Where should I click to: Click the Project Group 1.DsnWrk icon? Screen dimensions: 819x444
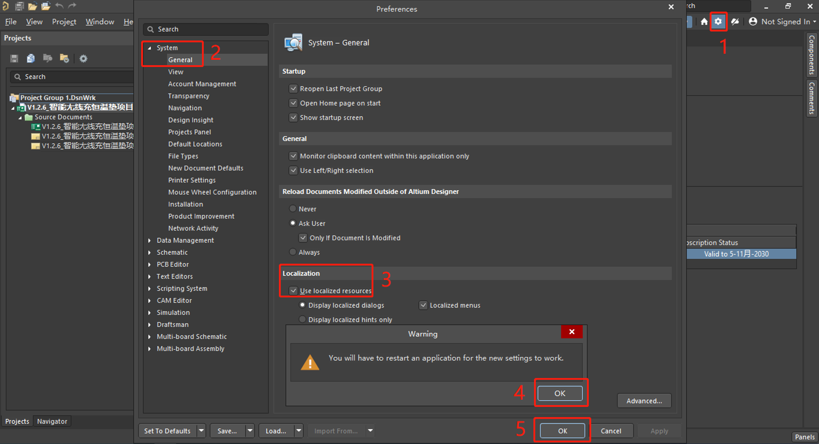click(x=14, y=97)
